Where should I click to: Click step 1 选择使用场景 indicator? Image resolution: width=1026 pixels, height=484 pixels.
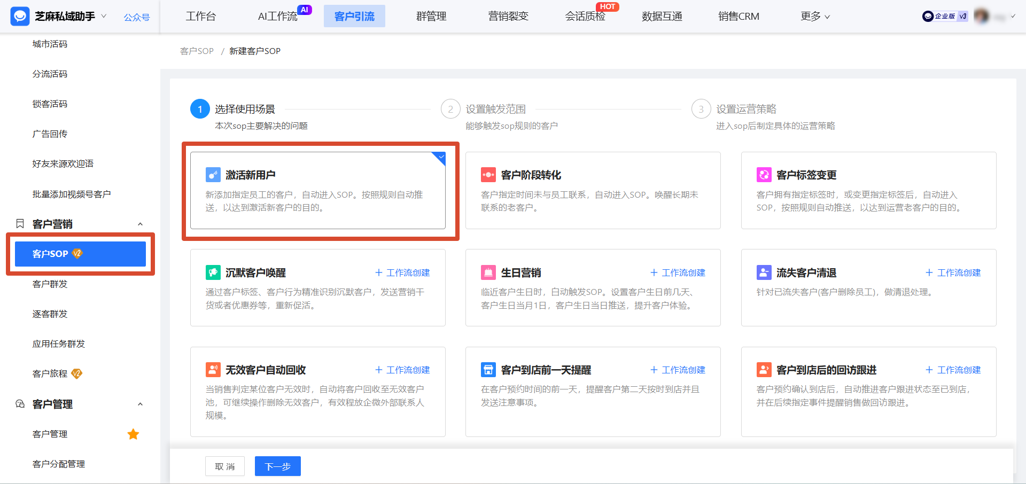pyautogui.click(x=200, y=109)
